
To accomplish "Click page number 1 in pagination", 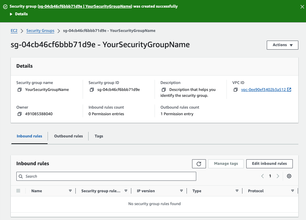I will tap(270, 176).
